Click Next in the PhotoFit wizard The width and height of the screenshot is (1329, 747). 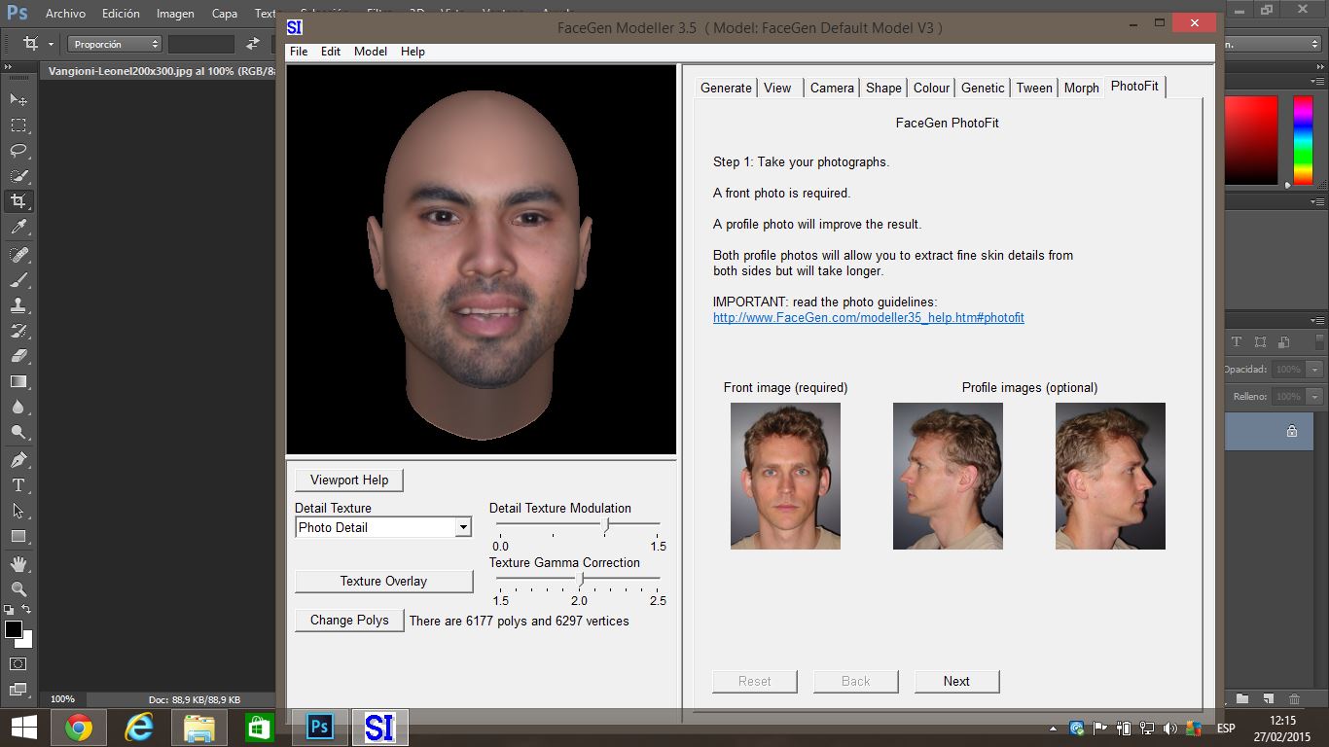956,681
